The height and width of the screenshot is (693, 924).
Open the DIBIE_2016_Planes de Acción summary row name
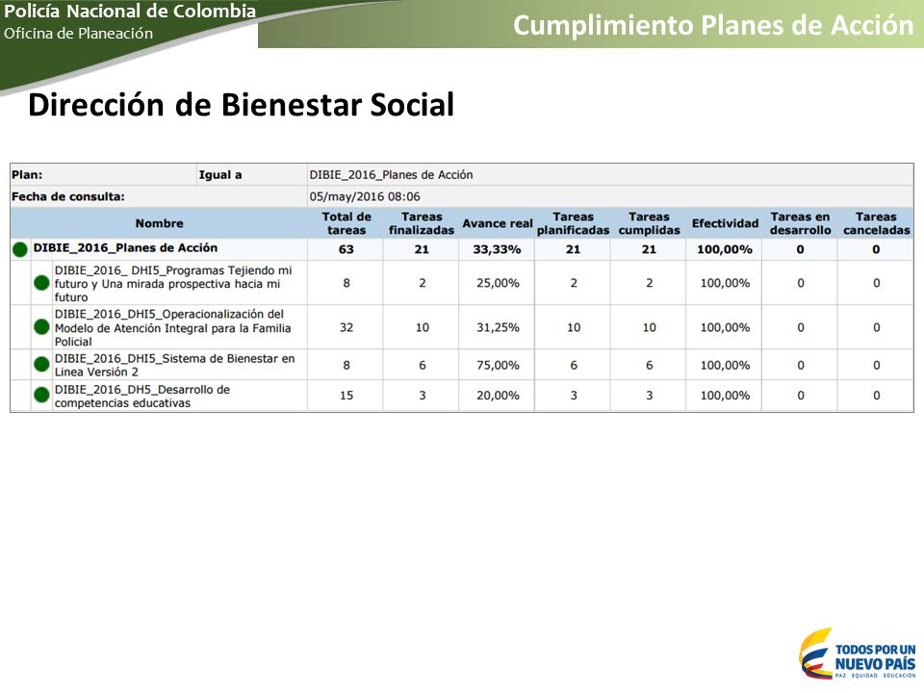tap(125, 248)
